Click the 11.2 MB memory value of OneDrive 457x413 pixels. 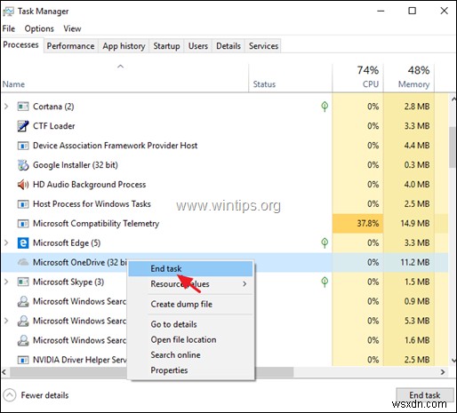click(x=415, y=262)
